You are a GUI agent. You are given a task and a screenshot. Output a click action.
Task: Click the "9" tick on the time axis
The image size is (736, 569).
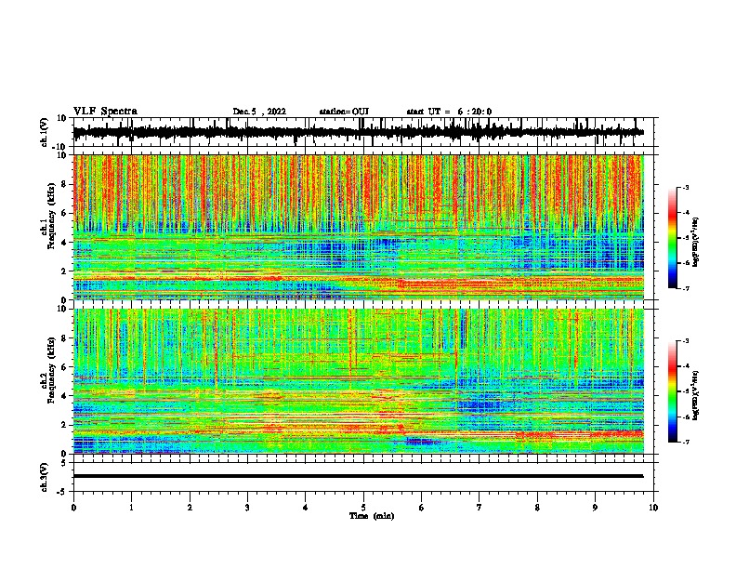click(x=595, y=508)
